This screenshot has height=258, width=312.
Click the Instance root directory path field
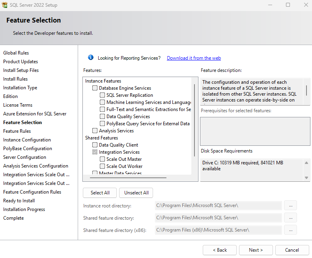point(218,205)
